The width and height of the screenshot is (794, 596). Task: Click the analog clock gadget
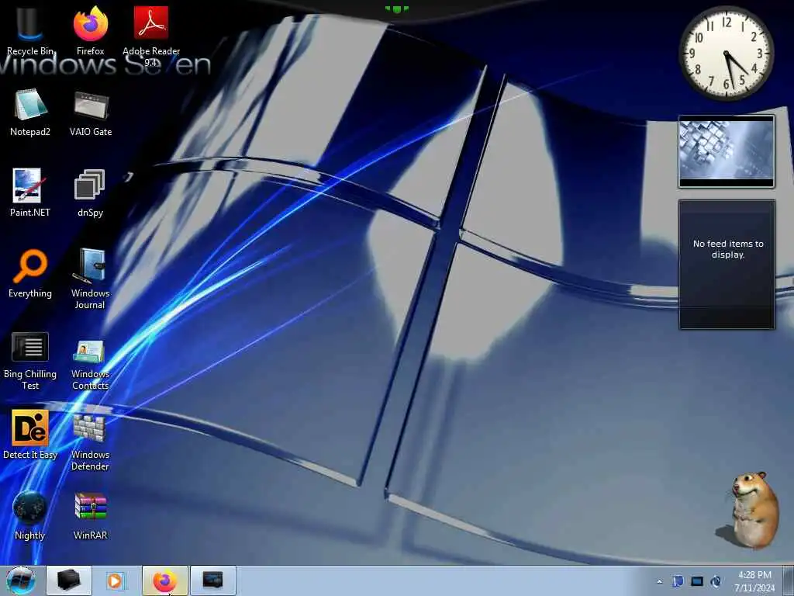pos(727,54)
